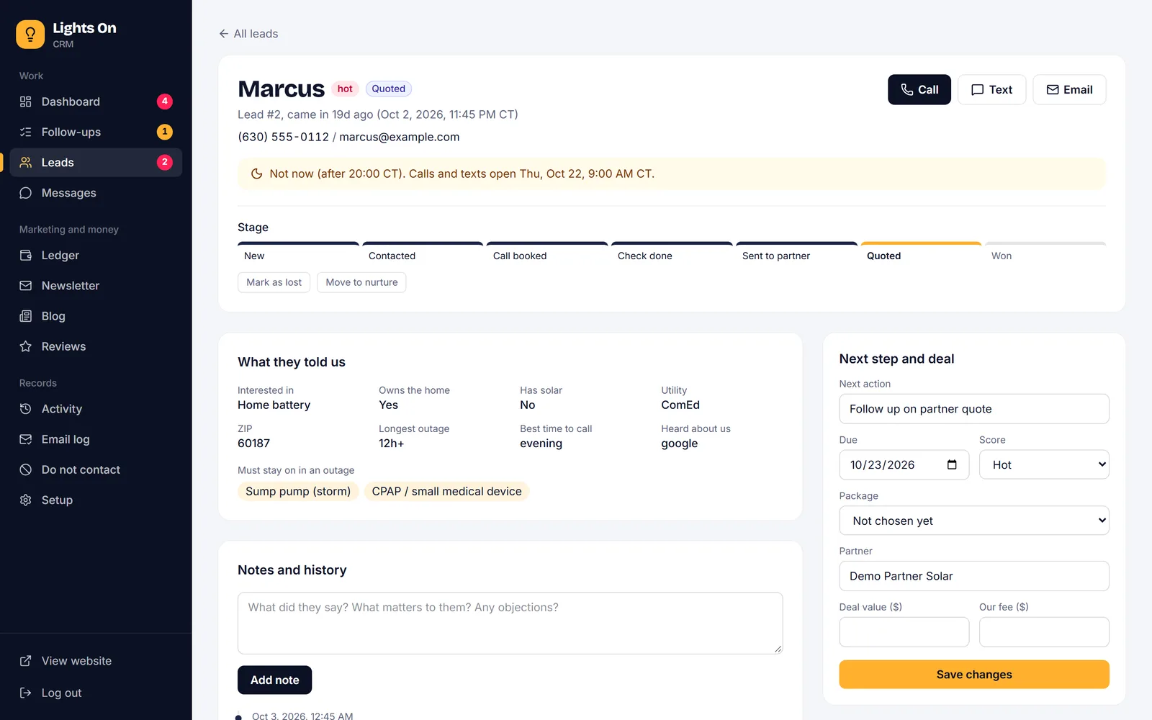Open the Due date calendar picker icon

(952, 464)
